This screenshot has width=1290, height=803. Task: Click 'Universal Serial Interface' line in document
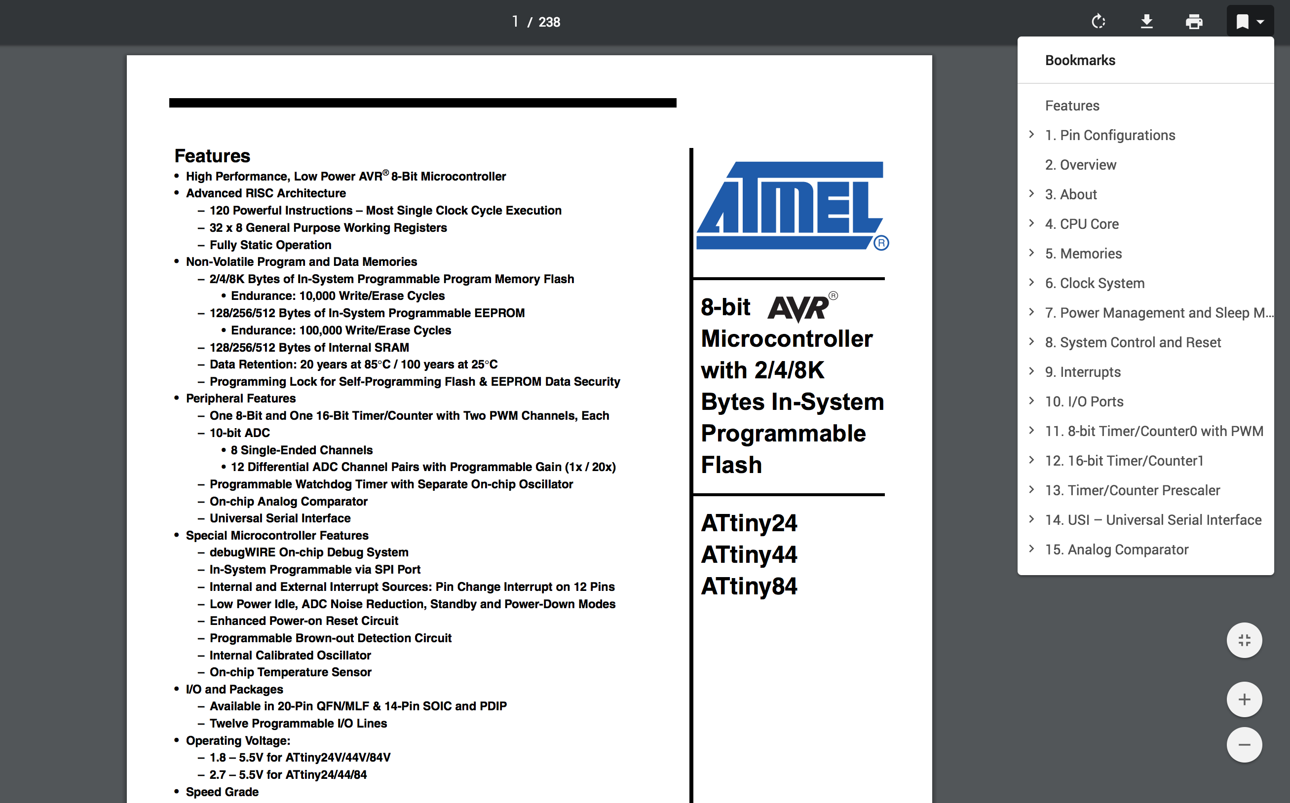click(280, 518)
